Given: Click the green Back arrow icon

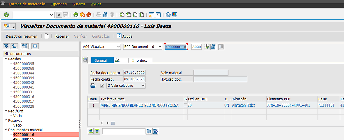Looking at the screenshot, I should pos(76,15).
